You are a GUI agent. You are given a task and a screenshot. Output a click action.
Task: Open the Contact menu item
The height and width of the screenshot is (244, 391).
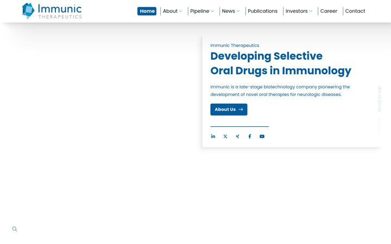[x=355, y=11]
